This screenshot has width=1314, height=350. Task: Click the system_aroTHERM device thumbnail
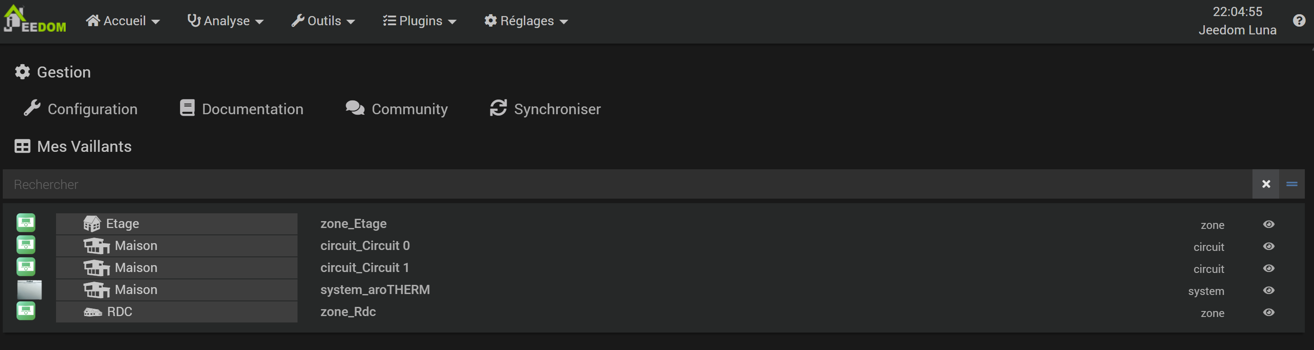29,289
